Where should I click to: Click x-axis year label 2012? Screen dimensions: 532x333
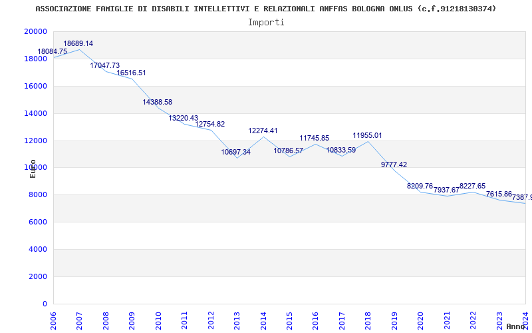tap(211, 321)
